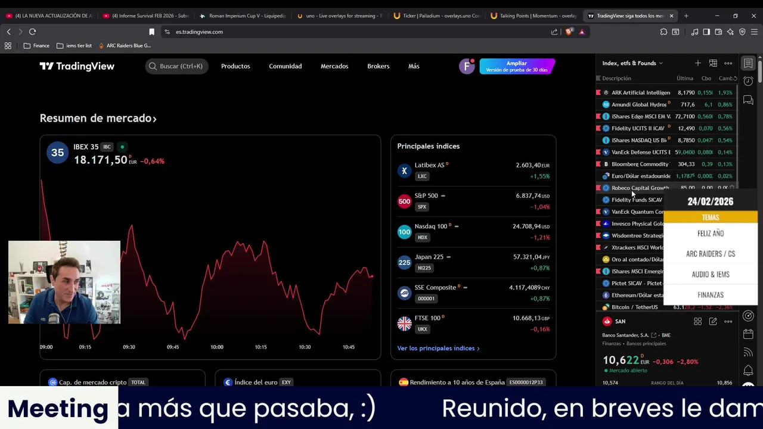Open the chats speech-bubble sidebar icon

click(x=748, y=100)
